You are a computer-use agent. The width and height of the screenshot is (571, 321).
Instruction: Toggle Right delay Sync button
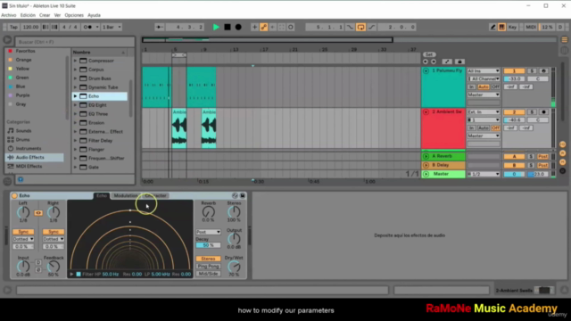54,232
